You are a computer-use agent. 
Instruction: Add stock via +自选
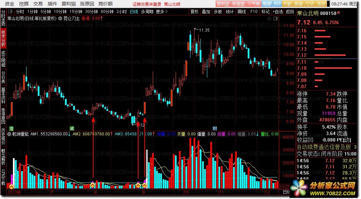(x=278, y=12)
